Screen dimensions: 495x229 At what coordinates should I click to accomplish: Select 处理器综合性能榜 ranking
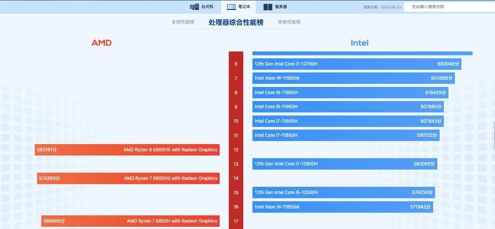pos(236,22)
